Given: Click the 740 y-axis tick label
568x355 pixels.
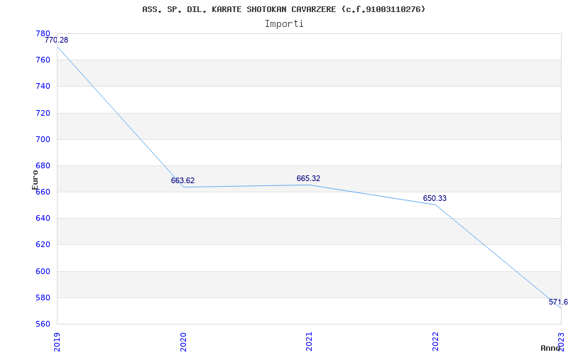Looking at the screenshot, I should [x=43, y=86].
